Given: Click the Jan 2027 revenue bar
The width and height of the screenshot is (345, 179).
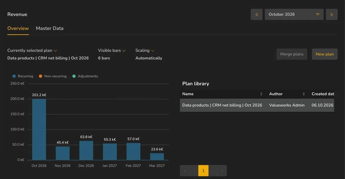Looking at the screenshot, I should click(110, 152).
